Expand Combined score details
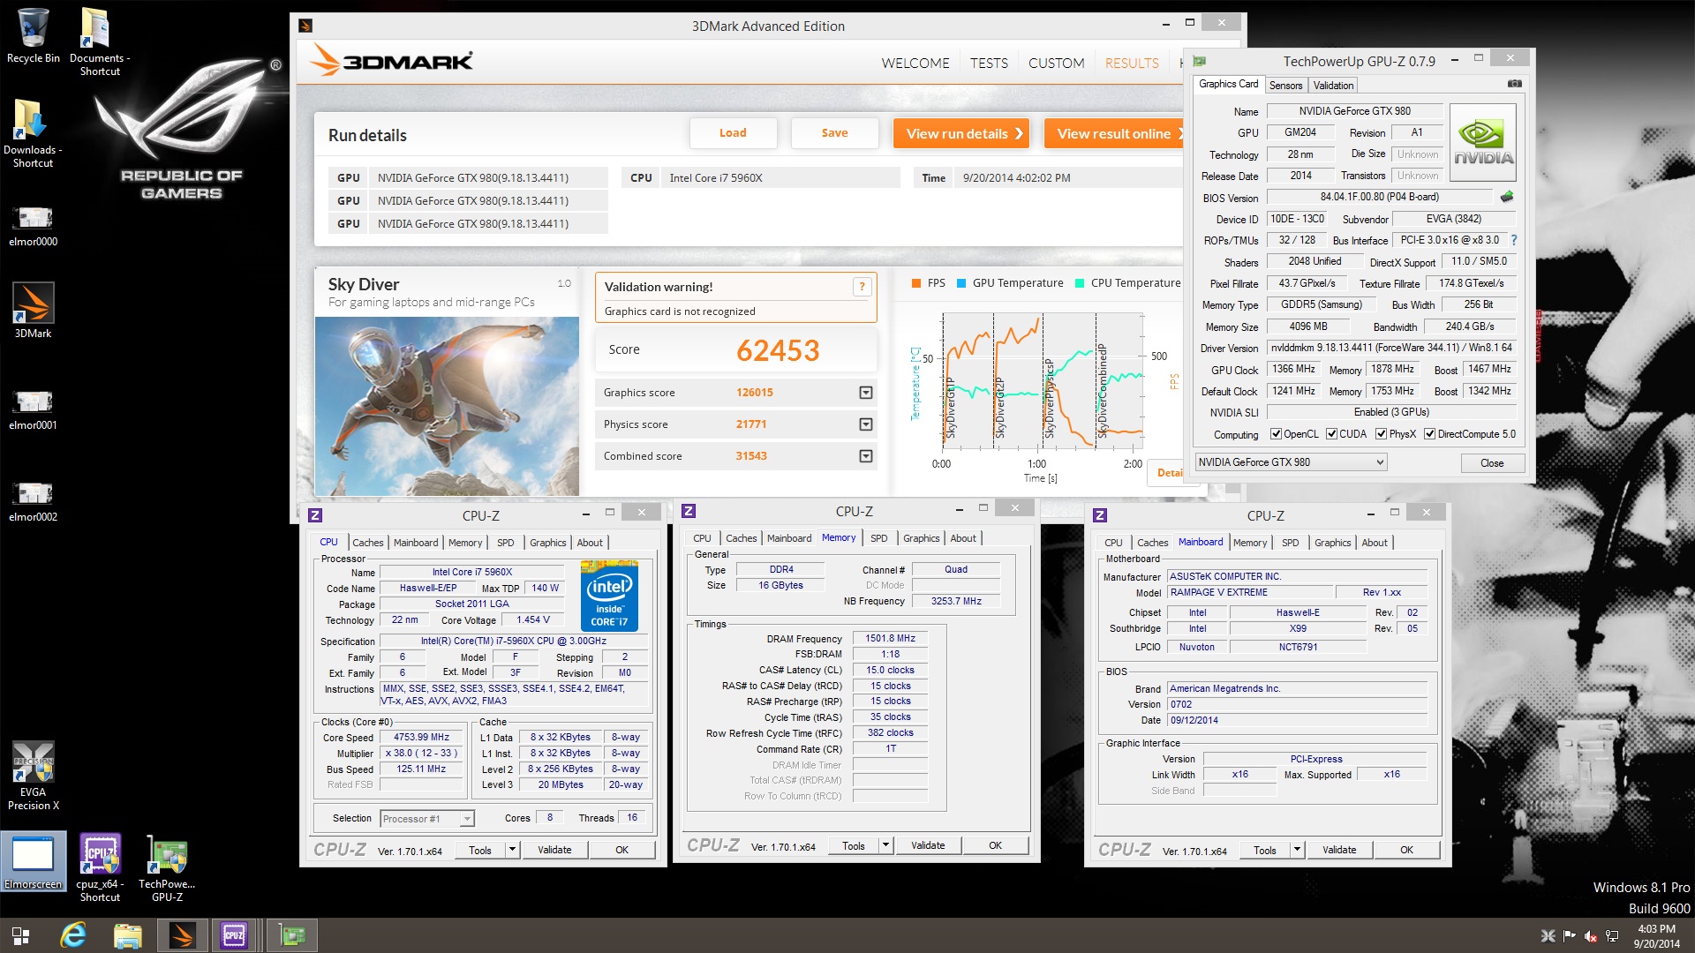 pos(866,456)
